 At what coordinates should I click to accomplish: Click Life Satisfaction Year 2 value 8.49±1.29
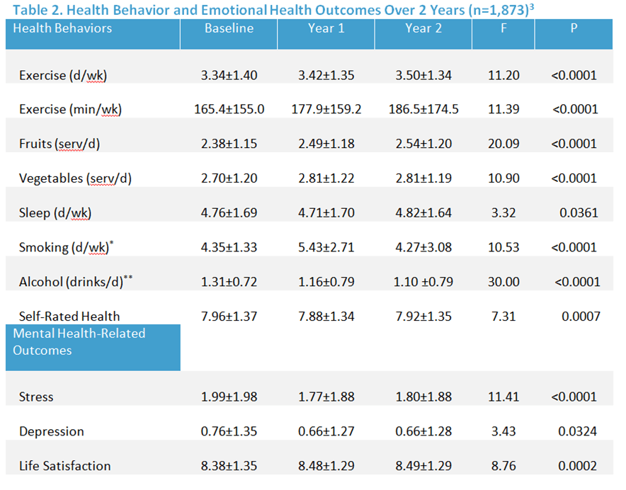click(423, 466)
